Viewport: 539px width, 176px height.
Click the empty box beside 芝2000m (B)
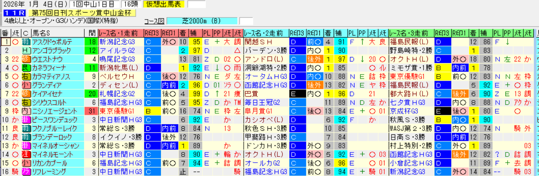[x=246, y=21]
